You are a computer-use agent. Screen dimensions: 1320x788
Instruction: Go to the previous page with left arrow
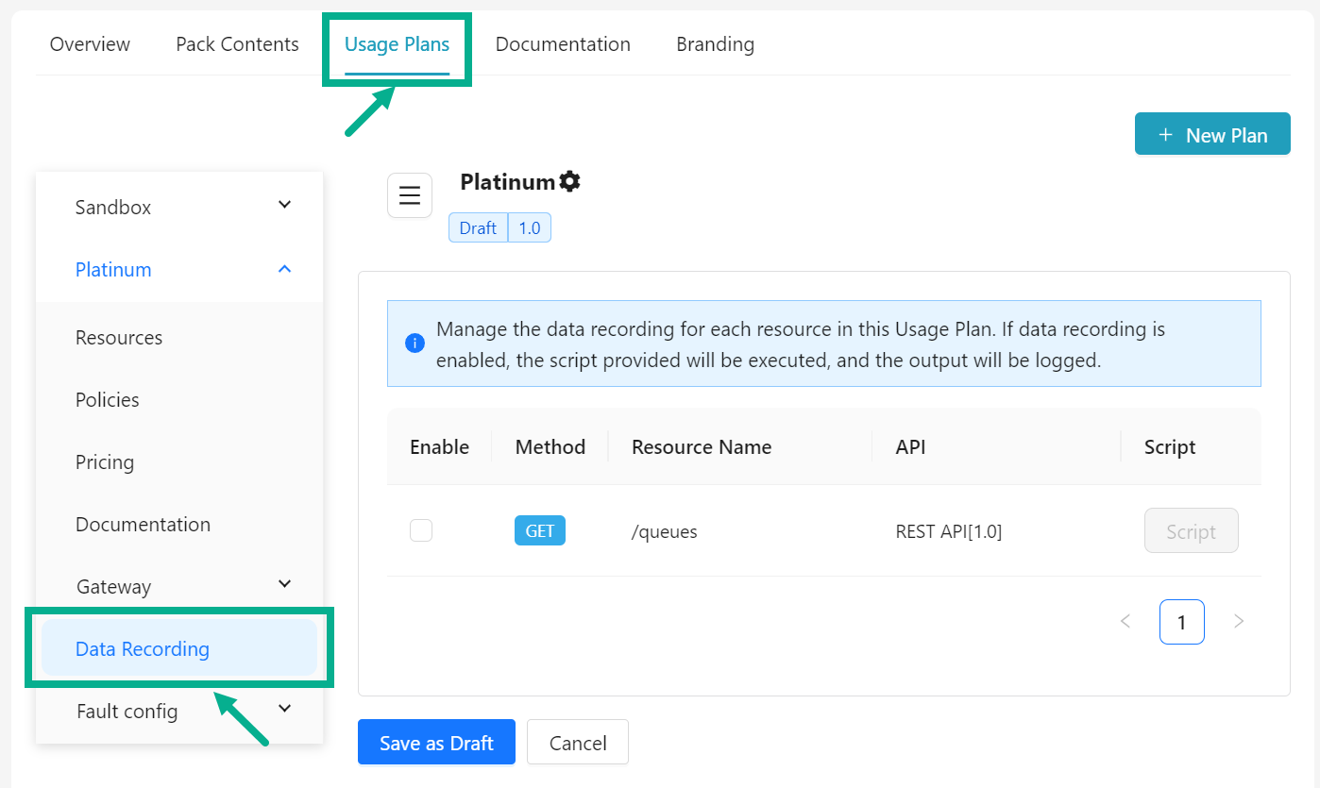tap(1125, 621)
